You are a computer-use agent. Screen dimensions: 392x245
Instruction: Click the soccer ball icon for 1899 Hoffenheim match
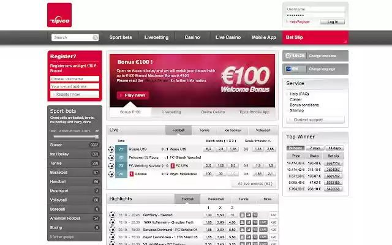click(112, 222)
